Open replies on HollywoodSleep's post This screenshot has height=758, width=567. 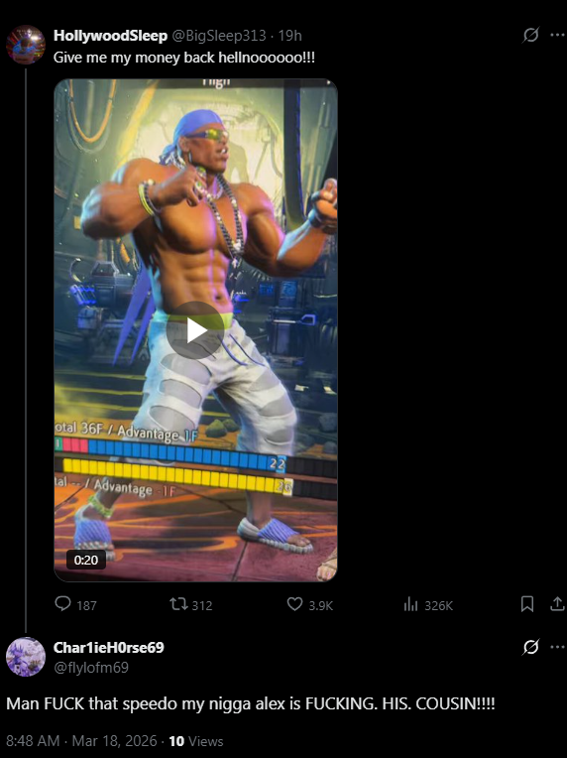[75, 605]
